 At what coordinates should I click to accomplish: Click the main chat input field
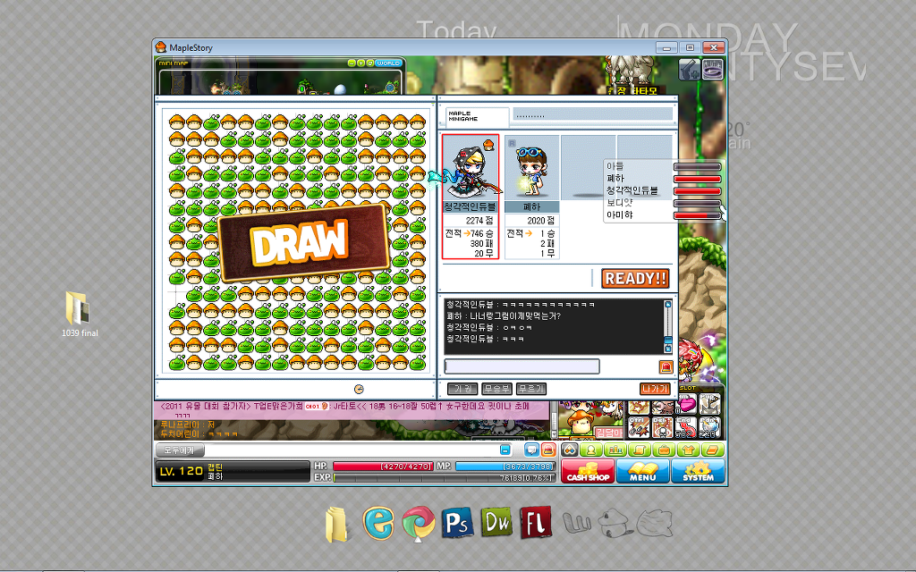pos(352,450)
